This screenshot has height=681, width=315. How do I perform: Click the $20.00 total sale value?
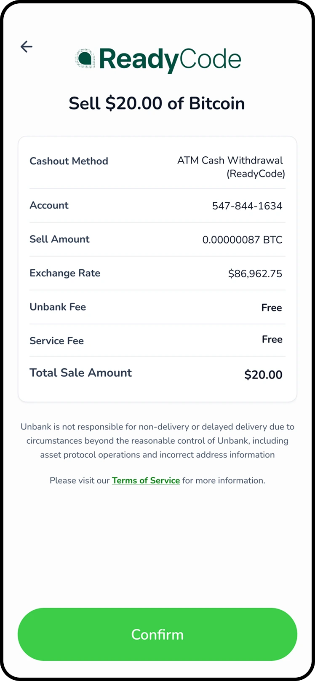pos(263,375)
